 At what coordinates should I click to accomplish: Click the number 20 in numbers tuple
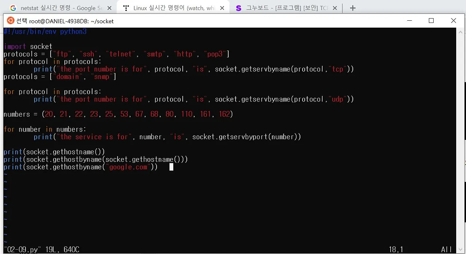coord(49,114)
